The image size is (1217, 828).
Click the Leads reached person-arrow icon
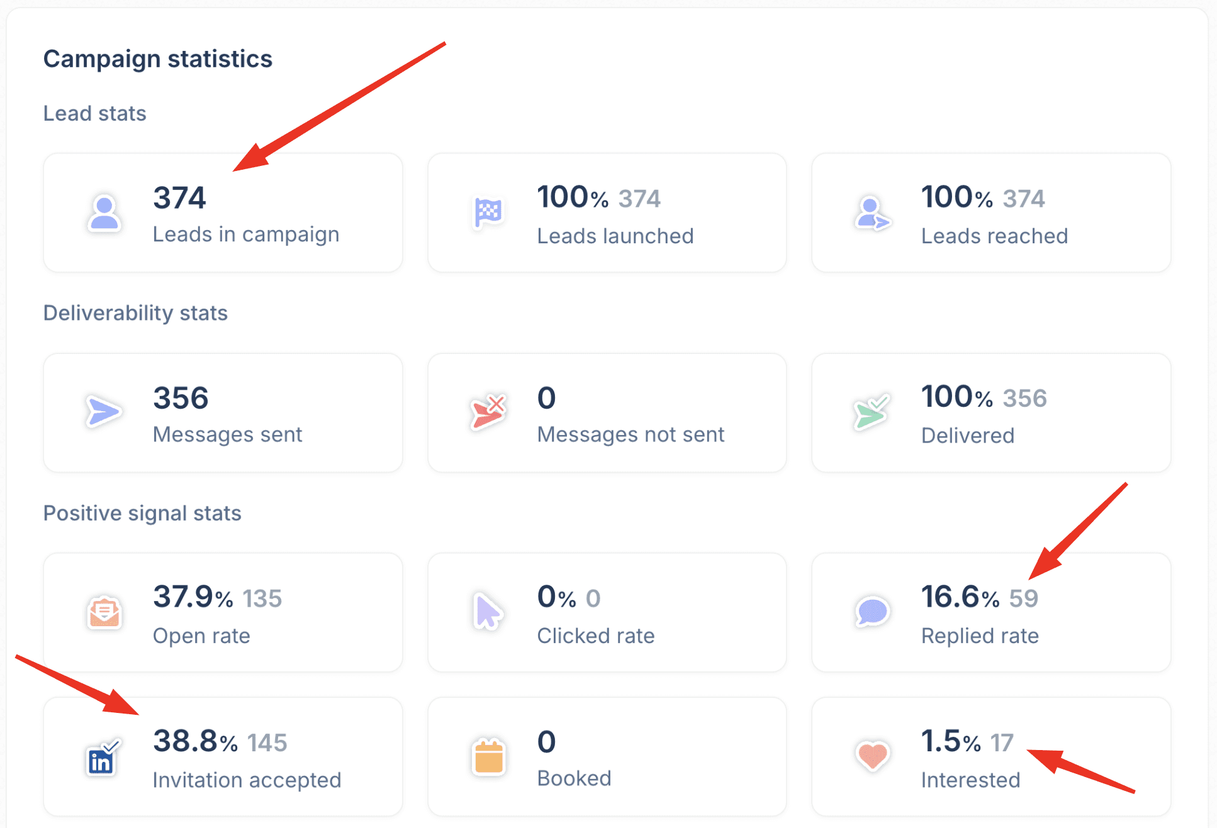pyautogui.click(x=872, y=214)
